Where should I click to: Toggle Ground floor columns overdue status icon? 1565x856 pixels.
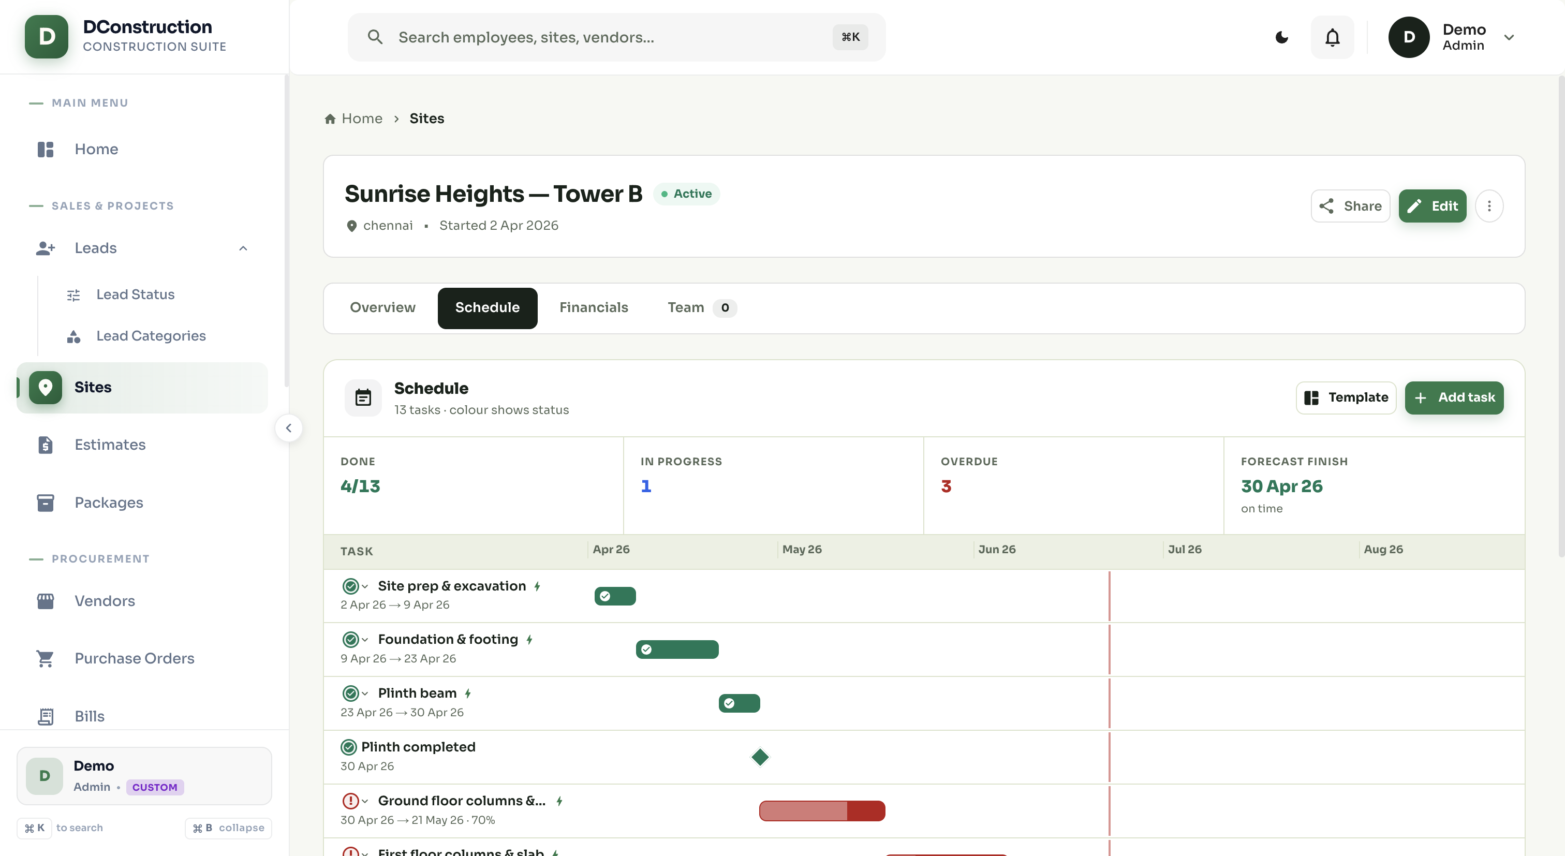[350, 801]
